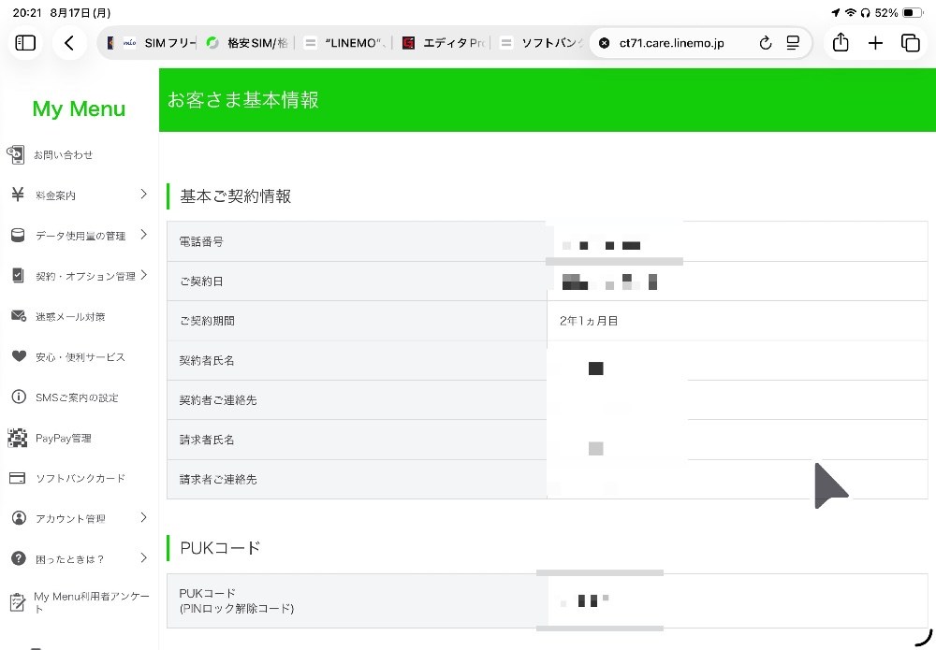Click the address bar URL ct71.care.linemo.jp
Image resolution: width=936 pixels, height=650 pixels.
(x=671, y=43)
